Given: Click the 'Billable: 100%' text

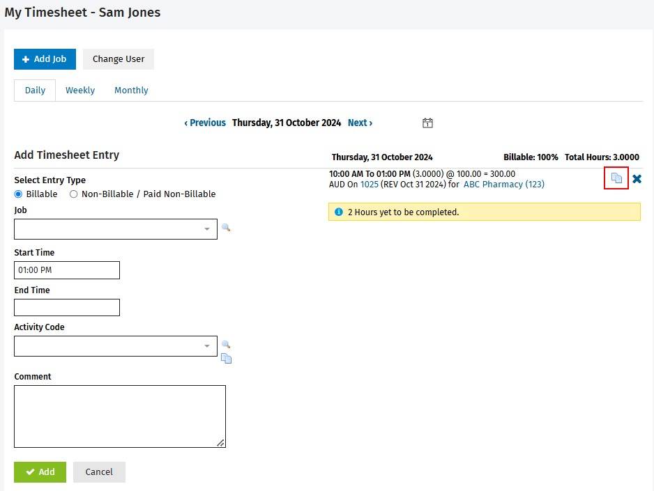Looking at the screenshot, I should click(531, 157).
